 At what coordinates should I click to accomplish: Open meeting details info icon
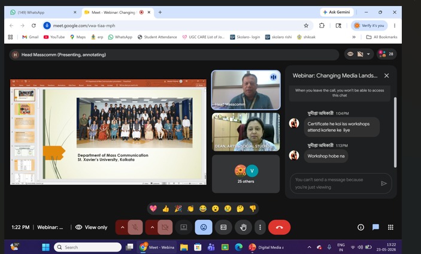(x=361, y=228)
